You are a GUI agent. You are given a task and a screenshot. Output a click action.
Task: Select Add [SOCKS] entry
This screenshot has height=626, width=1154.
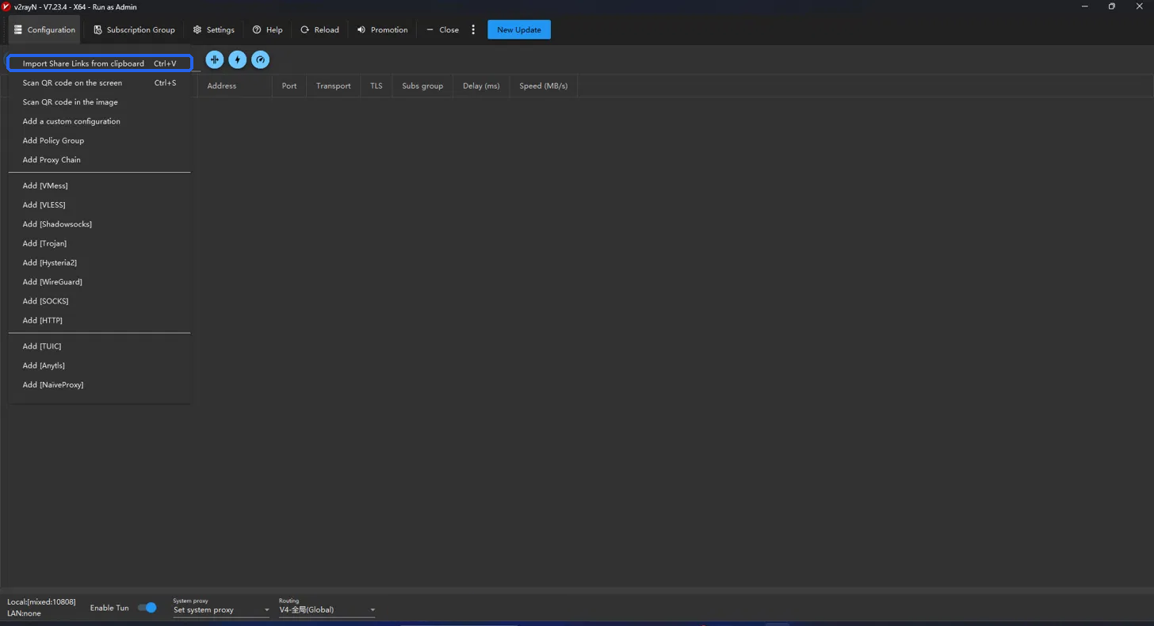[x=99, y=301]
